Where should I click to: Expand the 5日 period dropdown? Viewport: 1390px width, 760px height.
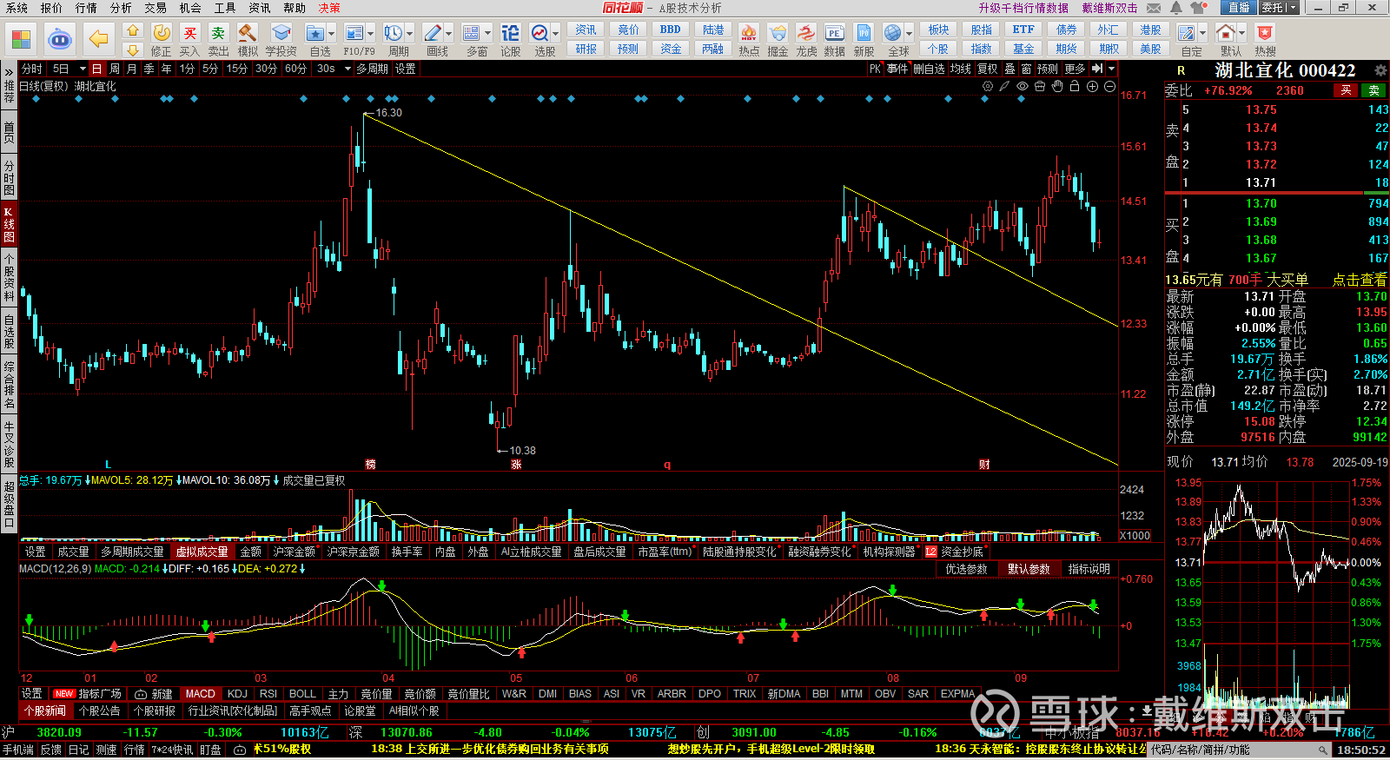click(83, 69)
